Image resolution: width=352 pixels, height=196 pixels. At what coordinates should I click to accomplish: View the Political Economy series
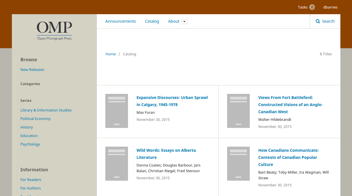tap(35, 119)
